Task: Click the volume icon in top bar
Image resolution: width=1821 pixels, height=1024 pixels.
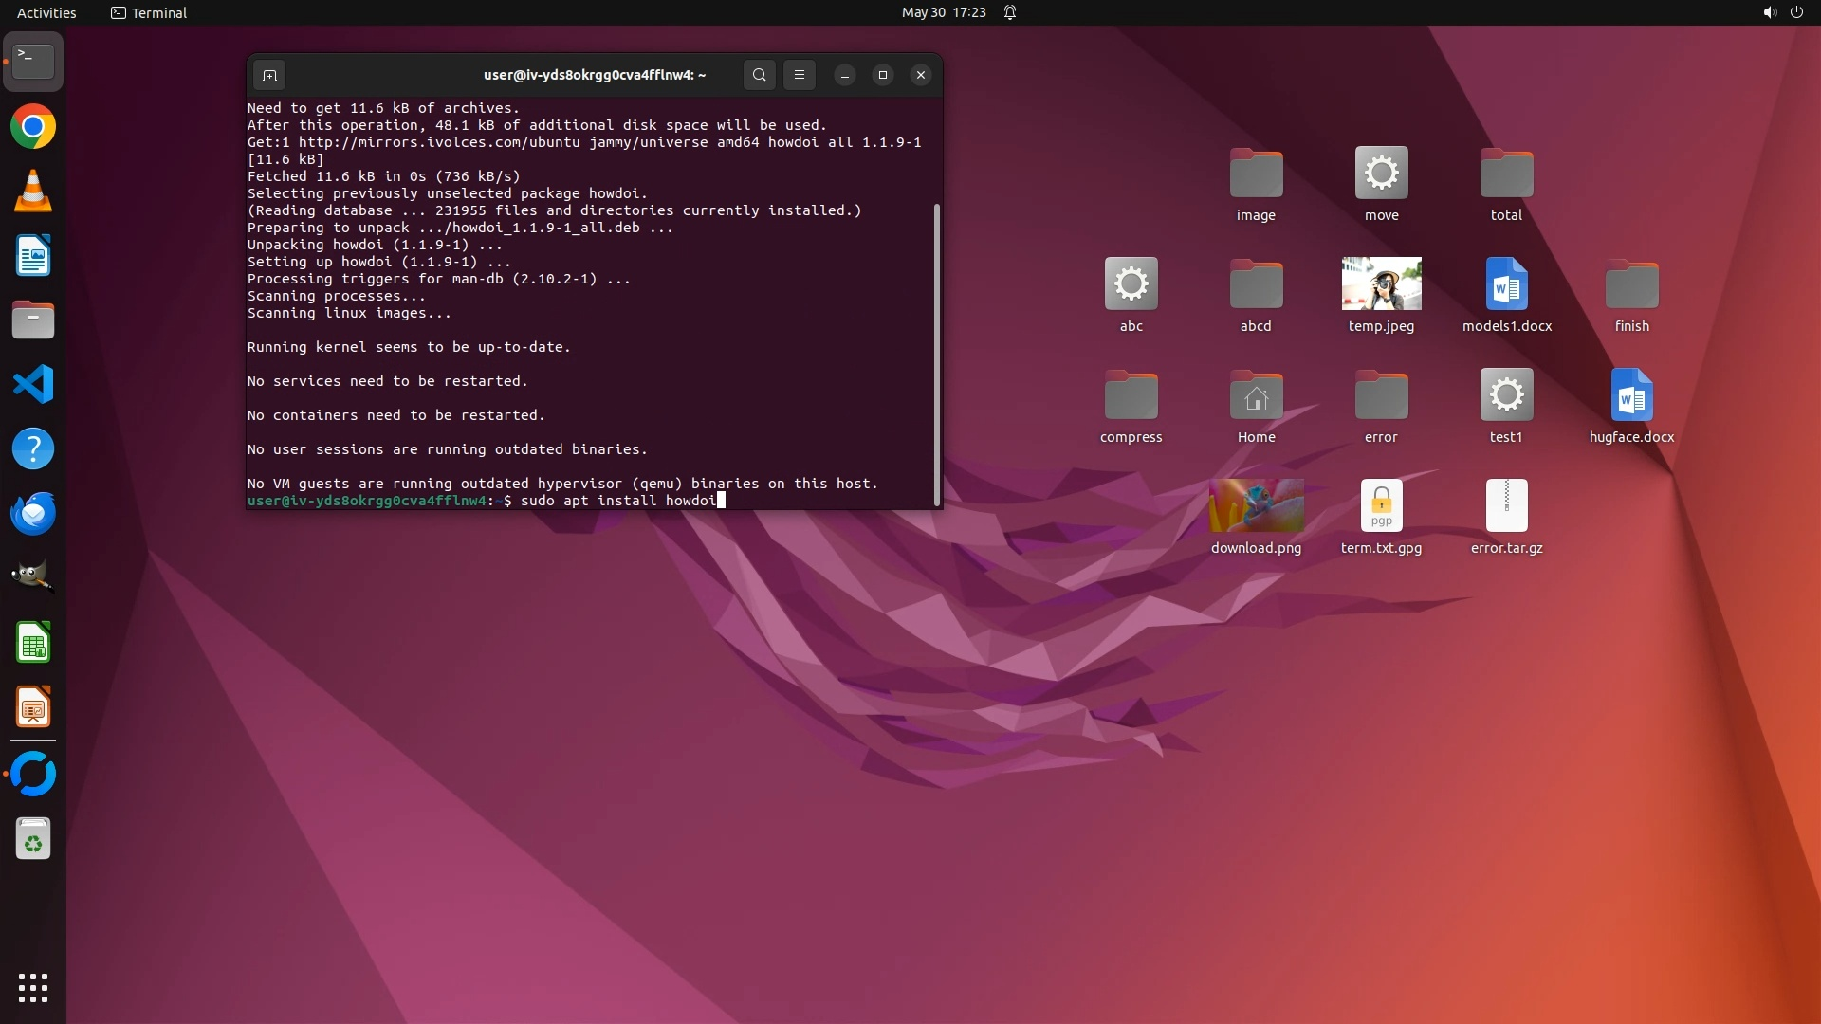Action: click(x=1769, y=12)
